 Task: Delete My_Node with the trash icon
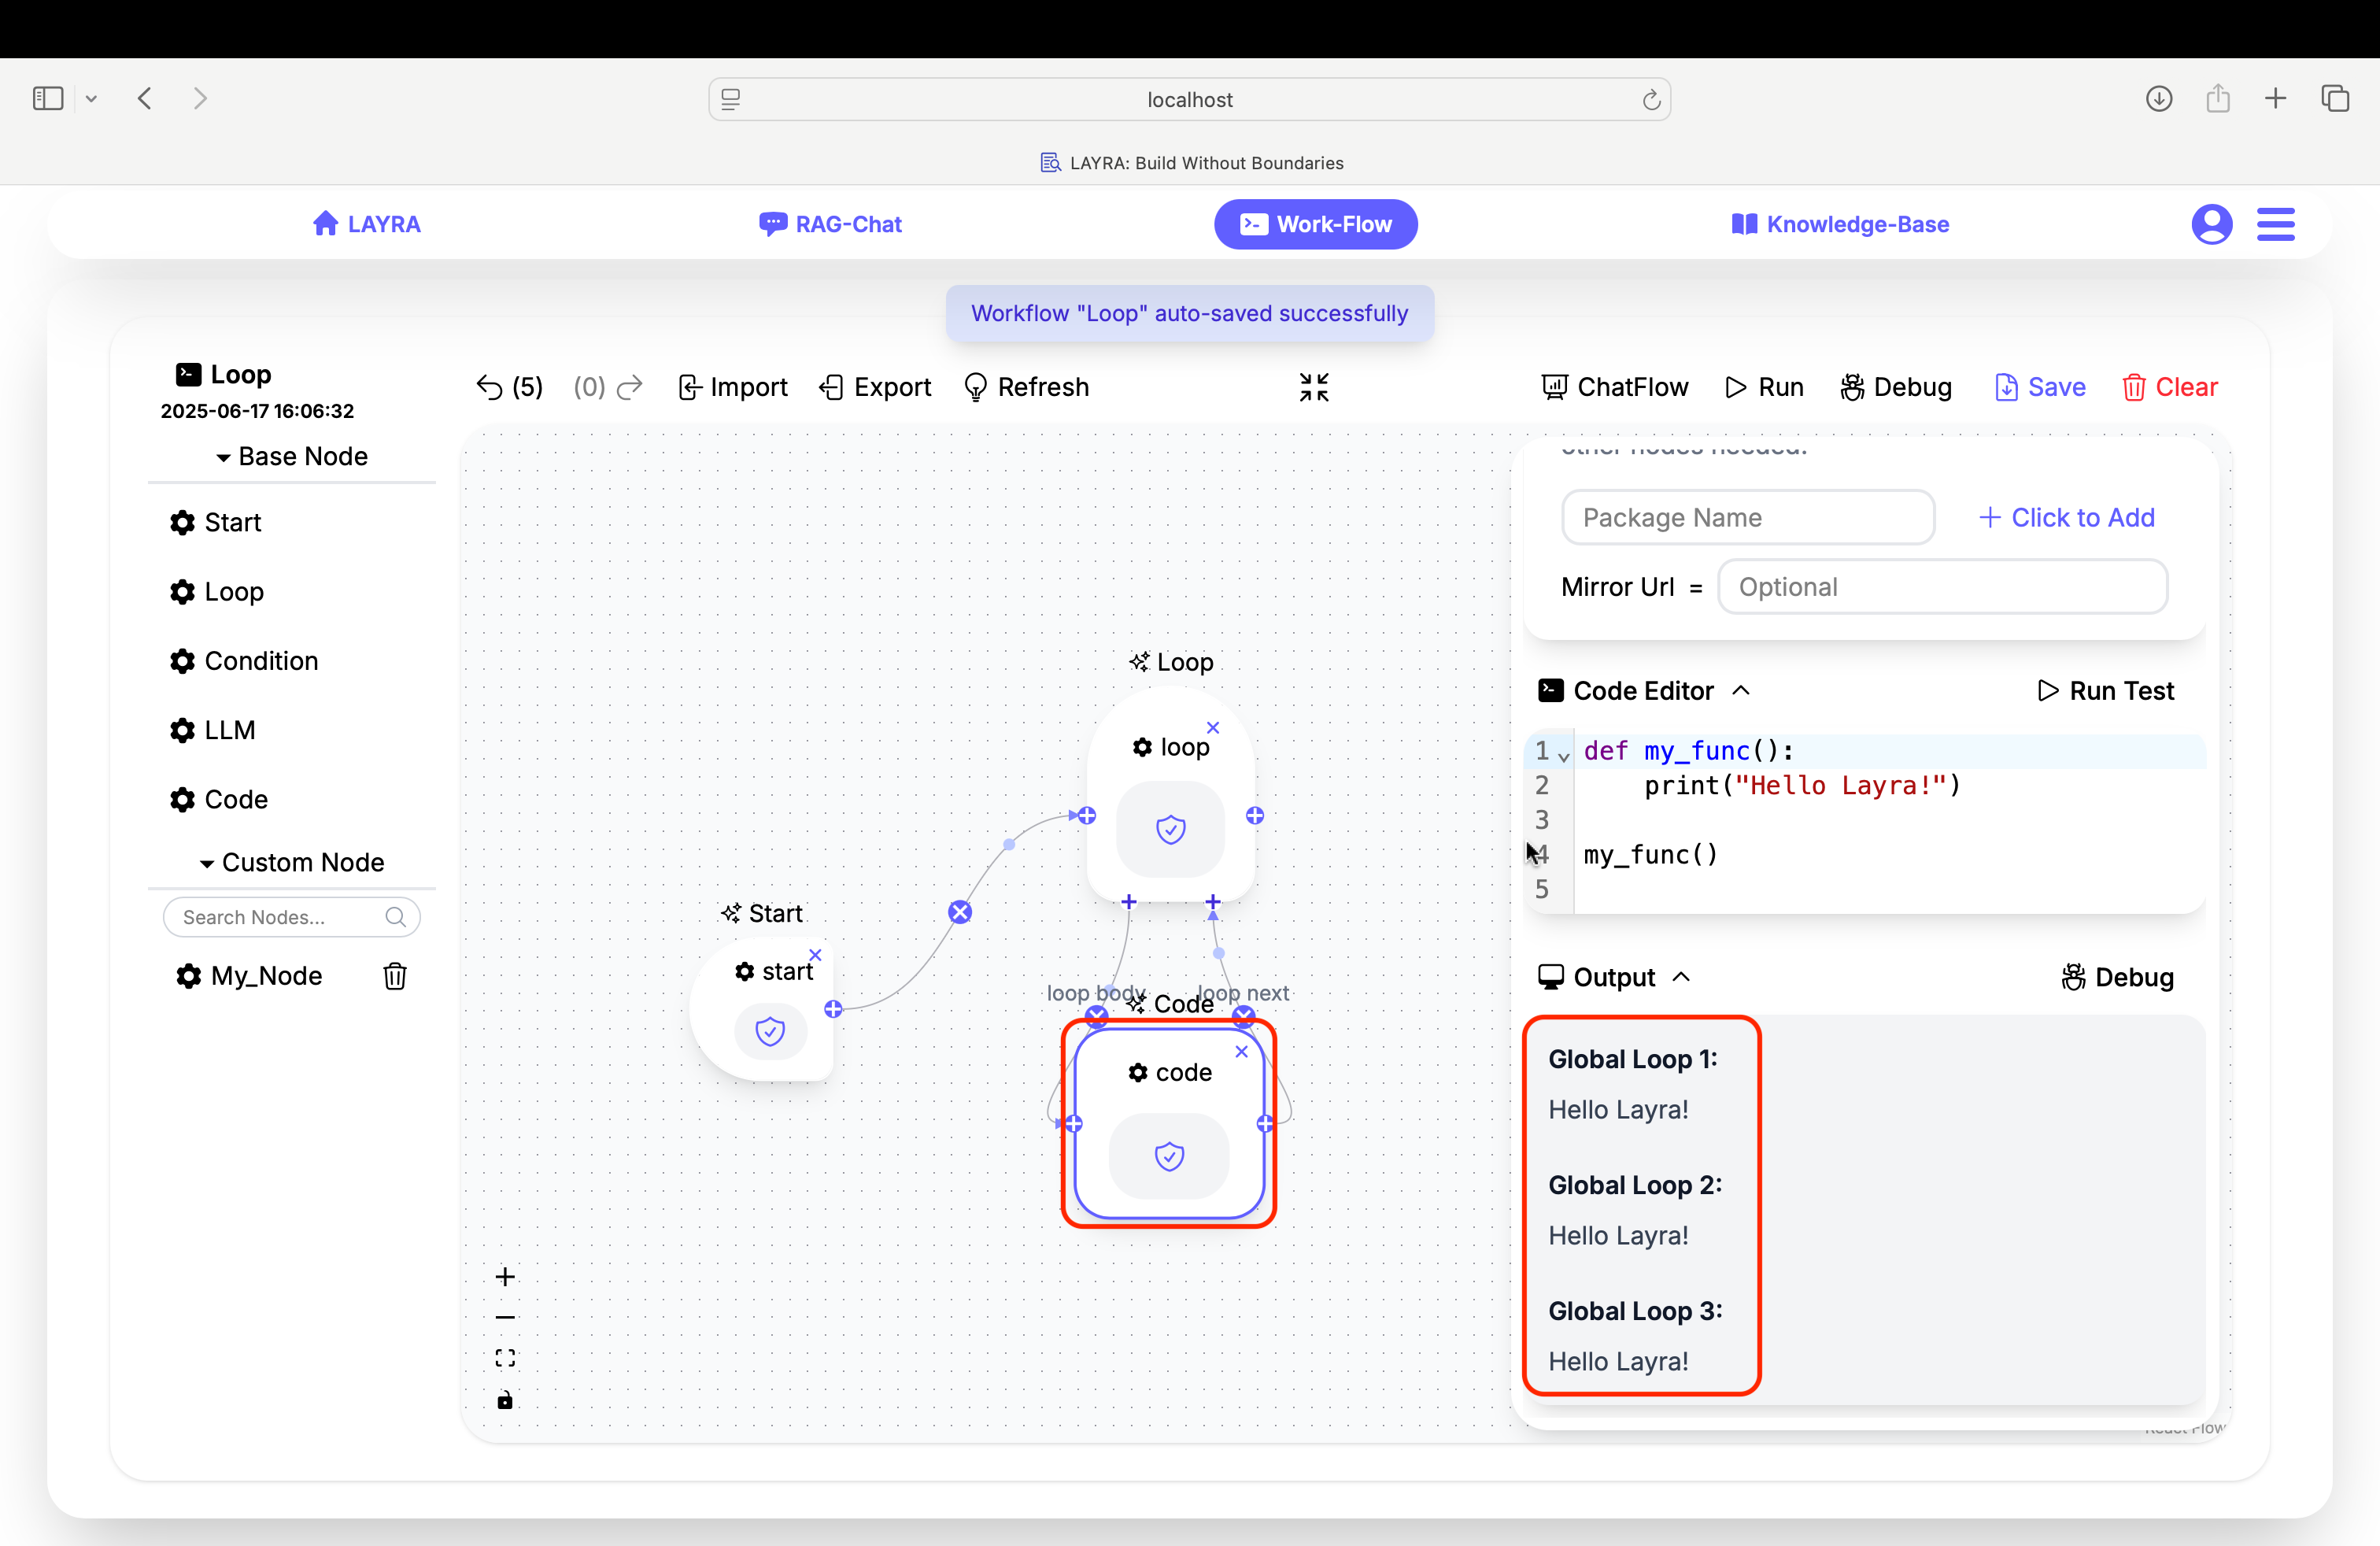point(395,976)
